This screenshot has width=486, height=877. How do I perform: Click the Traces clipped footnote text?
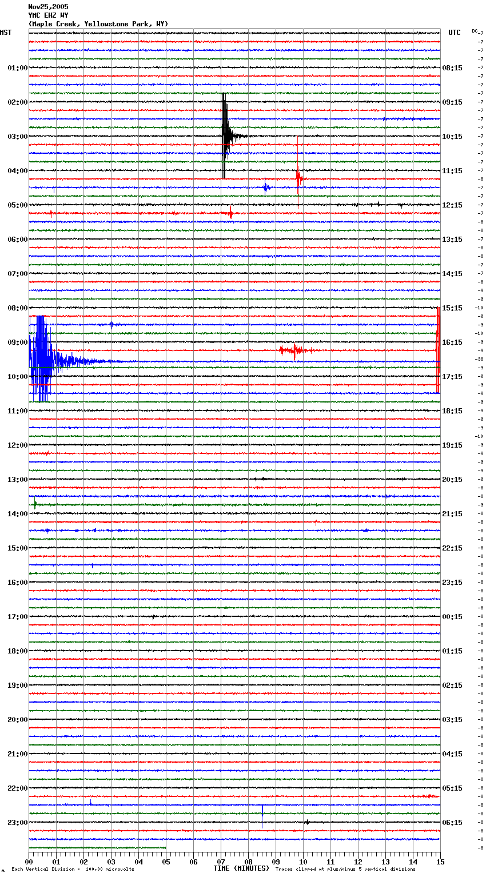click(345, 869)
